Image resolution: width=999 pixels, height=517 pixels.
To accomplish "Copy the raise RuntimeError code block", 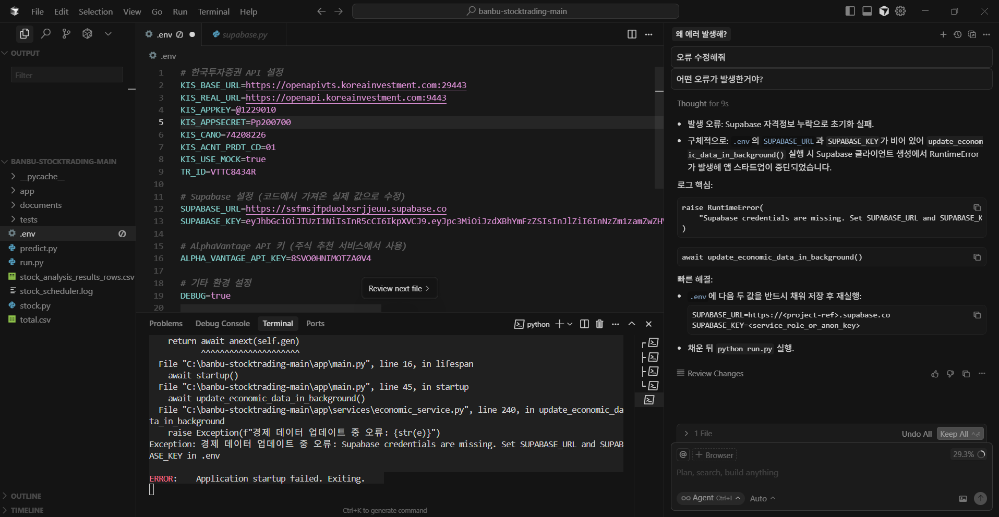I will click(977, 207).
